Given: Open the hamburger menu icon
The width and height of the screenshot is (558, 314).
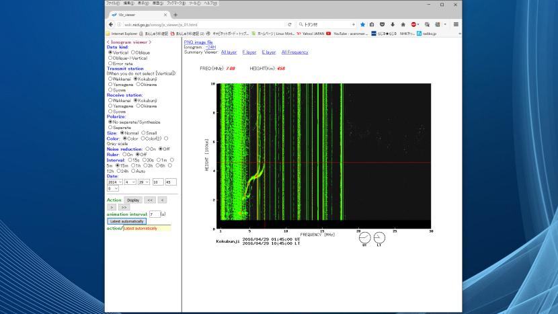Looking at the screenshot, I should (456, 24).
